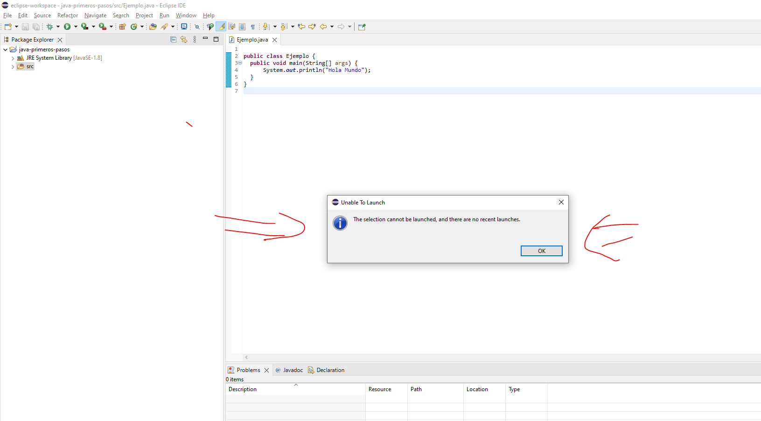The width and height of the screenshot is (761, 421).
Task: Toggle Mark Occurrences highlighter
Action: 221,27
